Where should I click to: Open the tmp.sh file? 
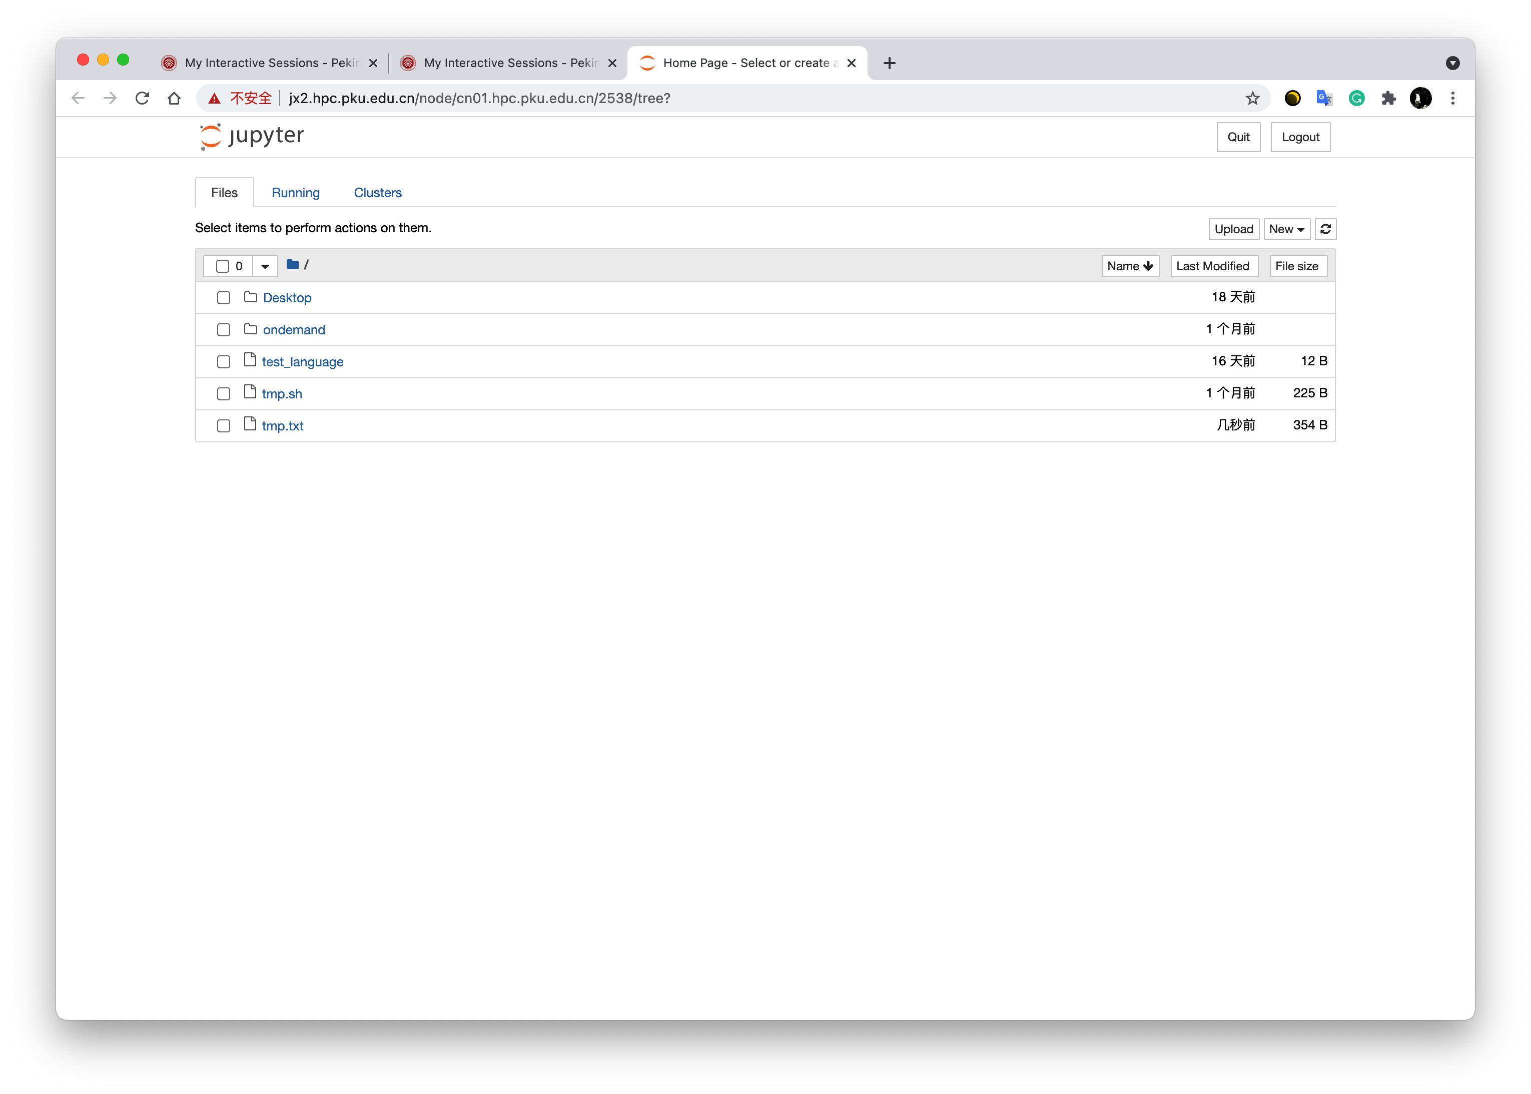[281, 394]
